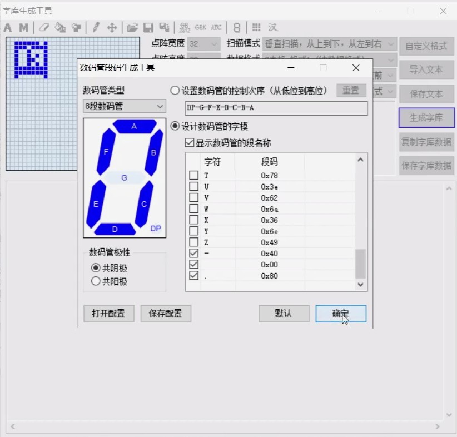Toggle the DP decimal point segment
This screenshot has height=437, width=457.
point(155,229)
